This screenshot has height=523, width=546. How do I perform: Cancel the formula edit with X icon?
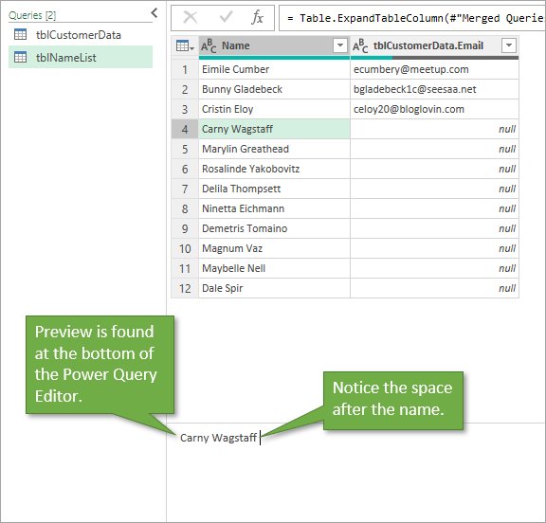[191, 17]
